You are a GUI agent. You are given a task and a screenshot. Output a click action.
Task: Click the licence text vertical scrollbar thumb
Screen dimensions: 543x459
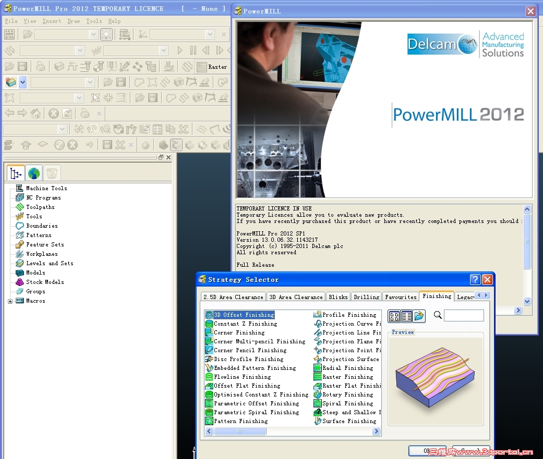[x=527, y=241]
